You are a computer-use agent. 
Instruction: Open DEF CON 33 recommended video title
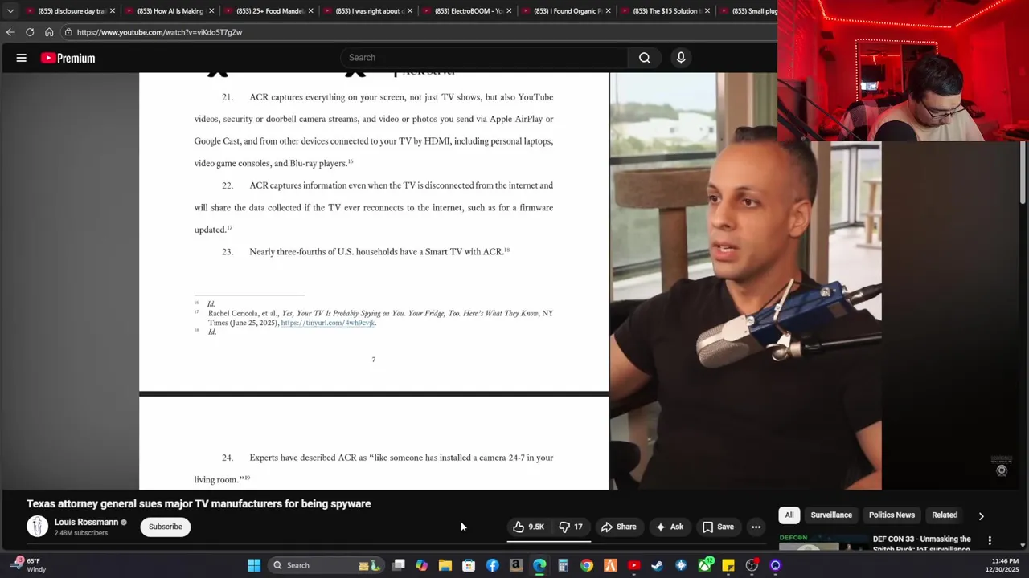922,543
